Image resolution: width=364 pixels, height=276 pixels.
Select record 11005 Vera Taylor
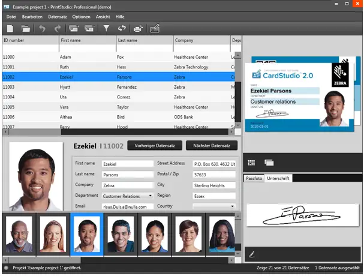coord(118,107)
